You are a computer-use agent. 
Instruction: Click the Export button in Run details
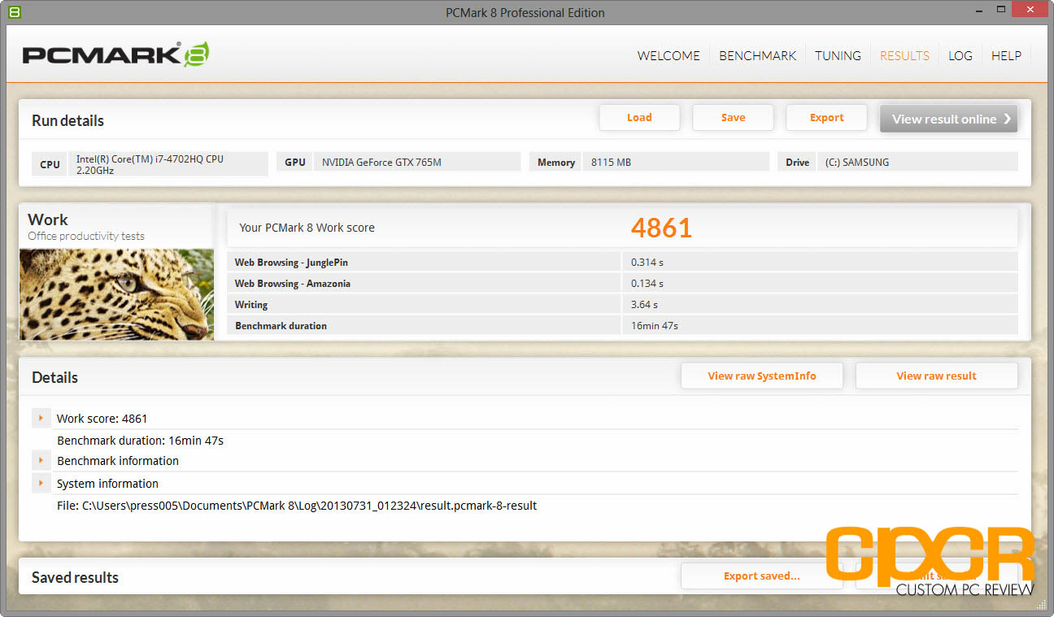click(826, 117)
